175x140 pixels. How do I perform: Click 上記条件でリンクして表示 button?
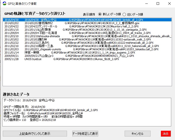click(35, 133)
